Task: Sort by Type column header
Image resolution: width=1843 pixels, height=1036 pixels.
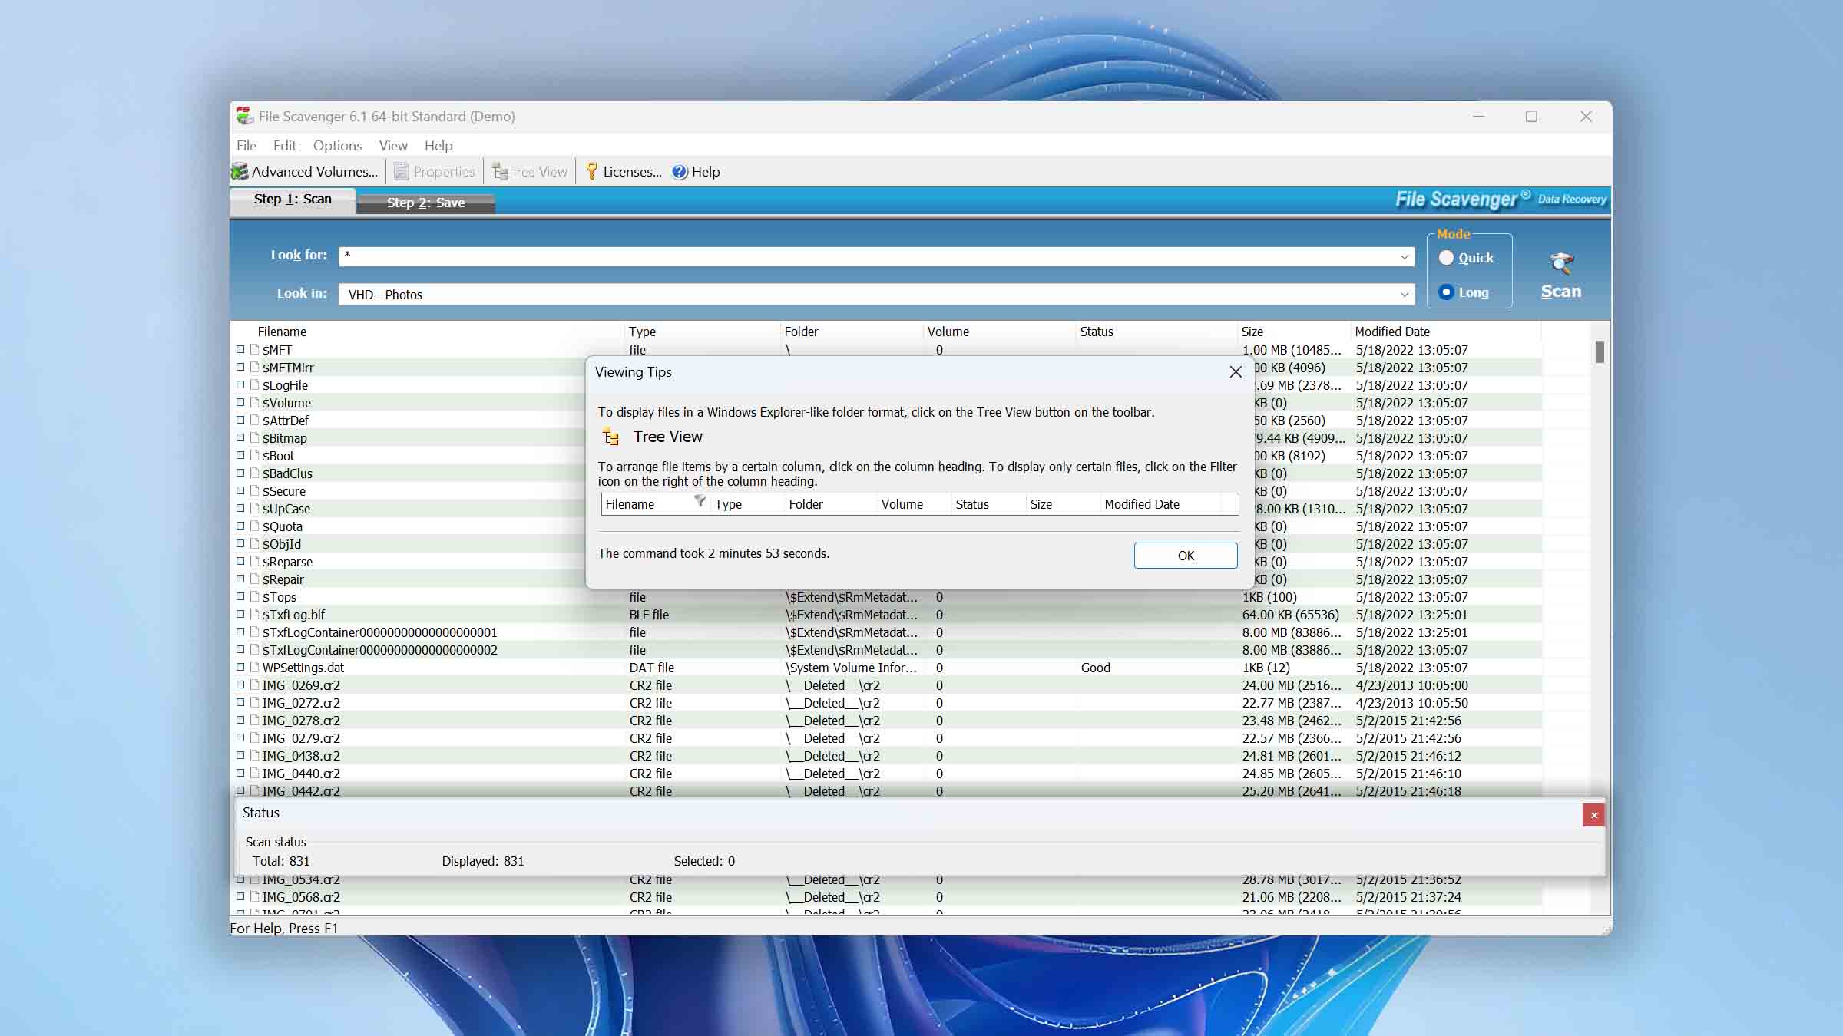Action: (x=642, y=332)
